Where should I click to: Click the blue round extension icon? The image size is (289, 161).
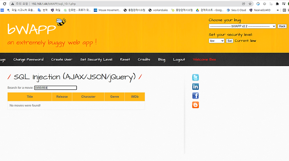coord(258,4)
